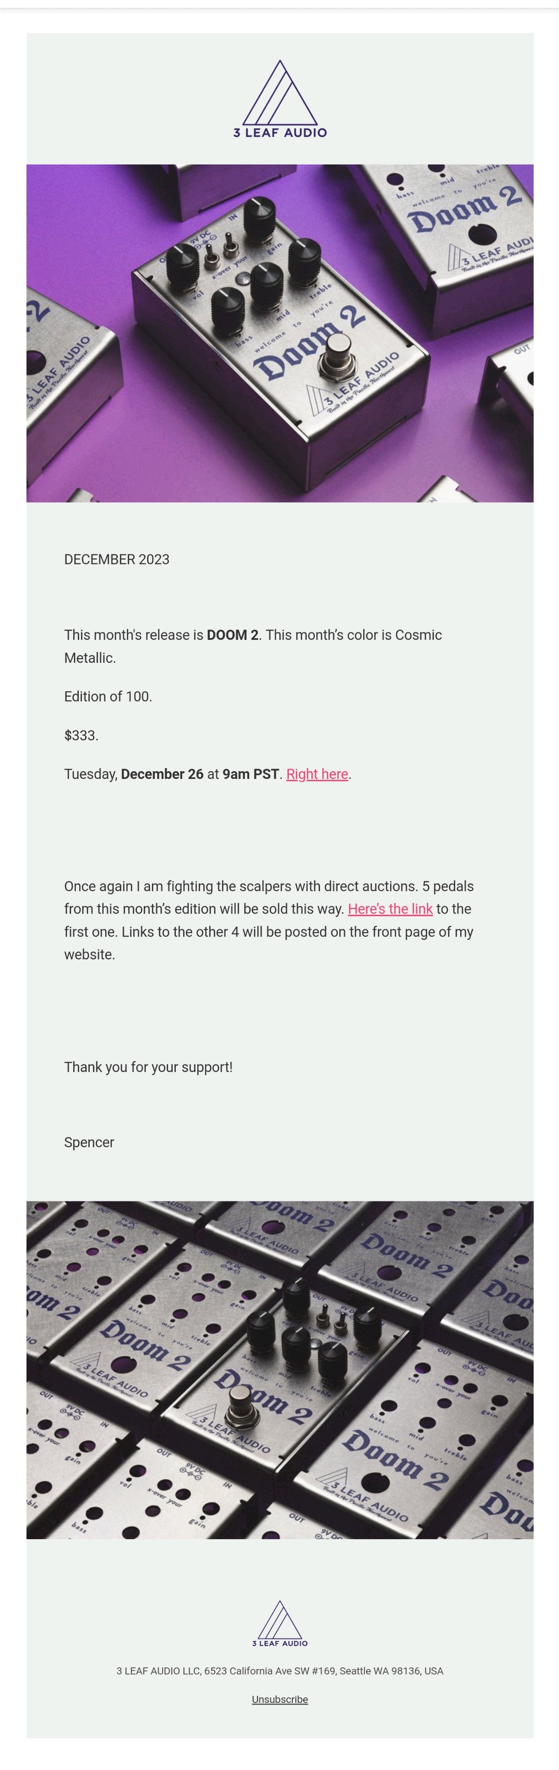
Task: Click the "Edition of 100." line
Action: tap(108, 696)
